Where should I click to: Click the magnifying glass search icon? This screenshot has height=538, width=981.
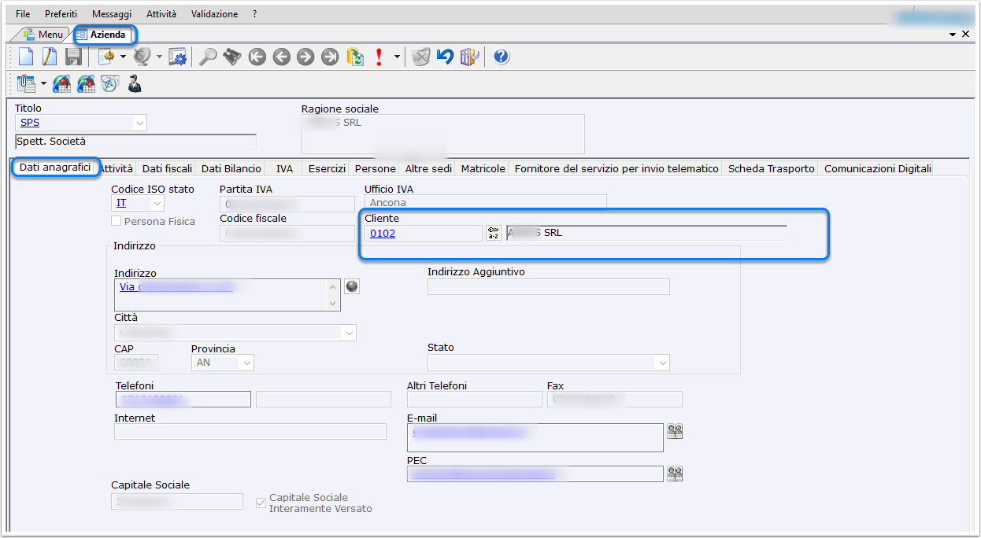(x=208, y=57)
